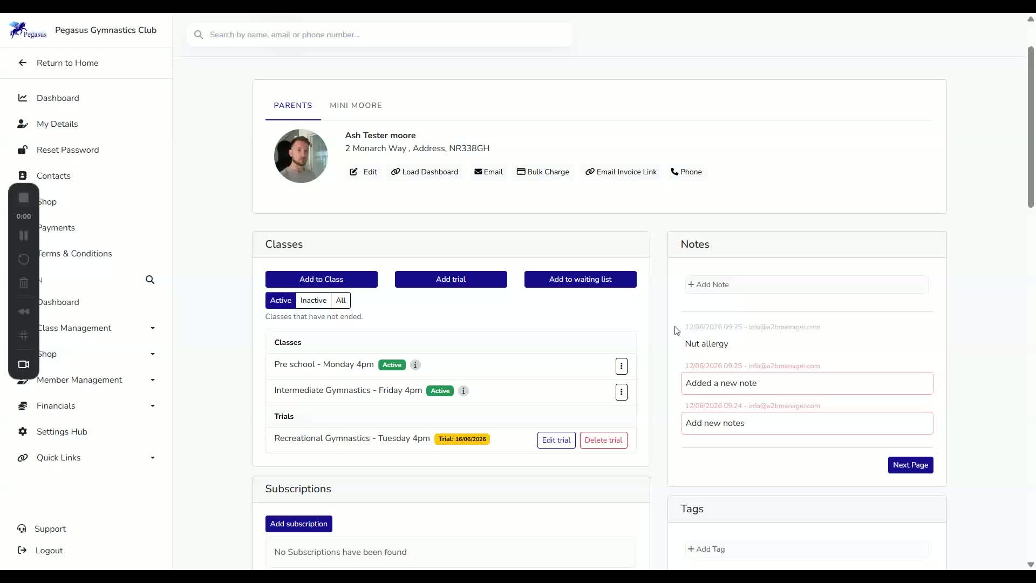Click the Logout exit icon
Image resolution: width=1036 pixels, height=583 pixels.
pyautogui.click(x=22, y=550)
